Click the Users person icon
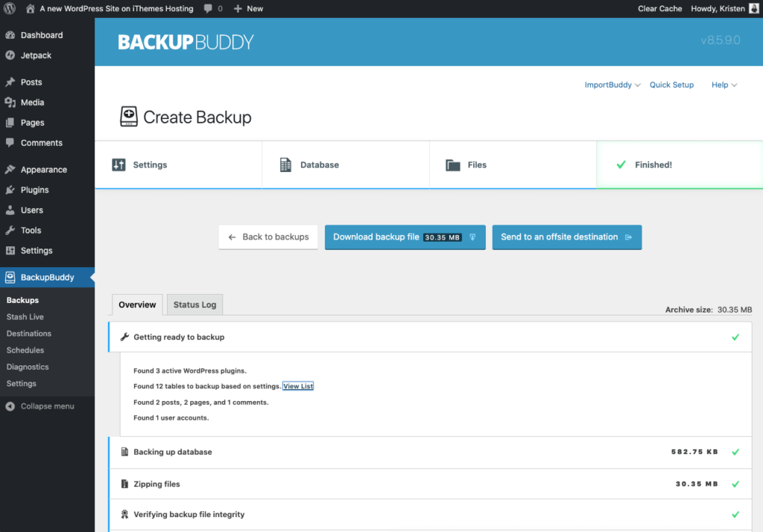 (10, 211)
